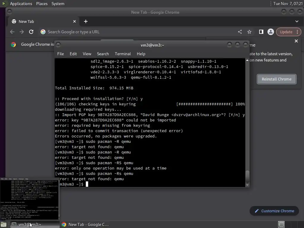Open terminal Terminal menu
This screenshot has width=304, height=228.
(123, 54)
